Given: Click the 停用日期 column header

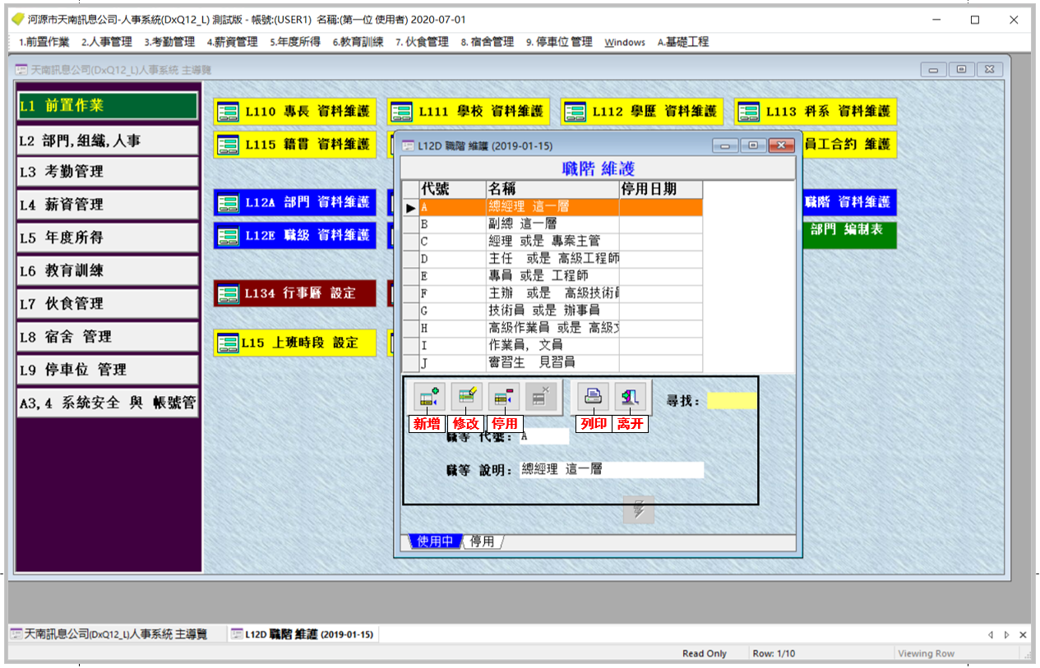Looking at the screenshot, I should pos(660,190).
